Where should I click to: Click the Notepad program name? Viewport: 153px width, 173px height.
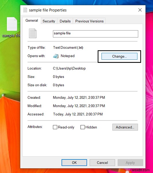(x=68, y=56)
